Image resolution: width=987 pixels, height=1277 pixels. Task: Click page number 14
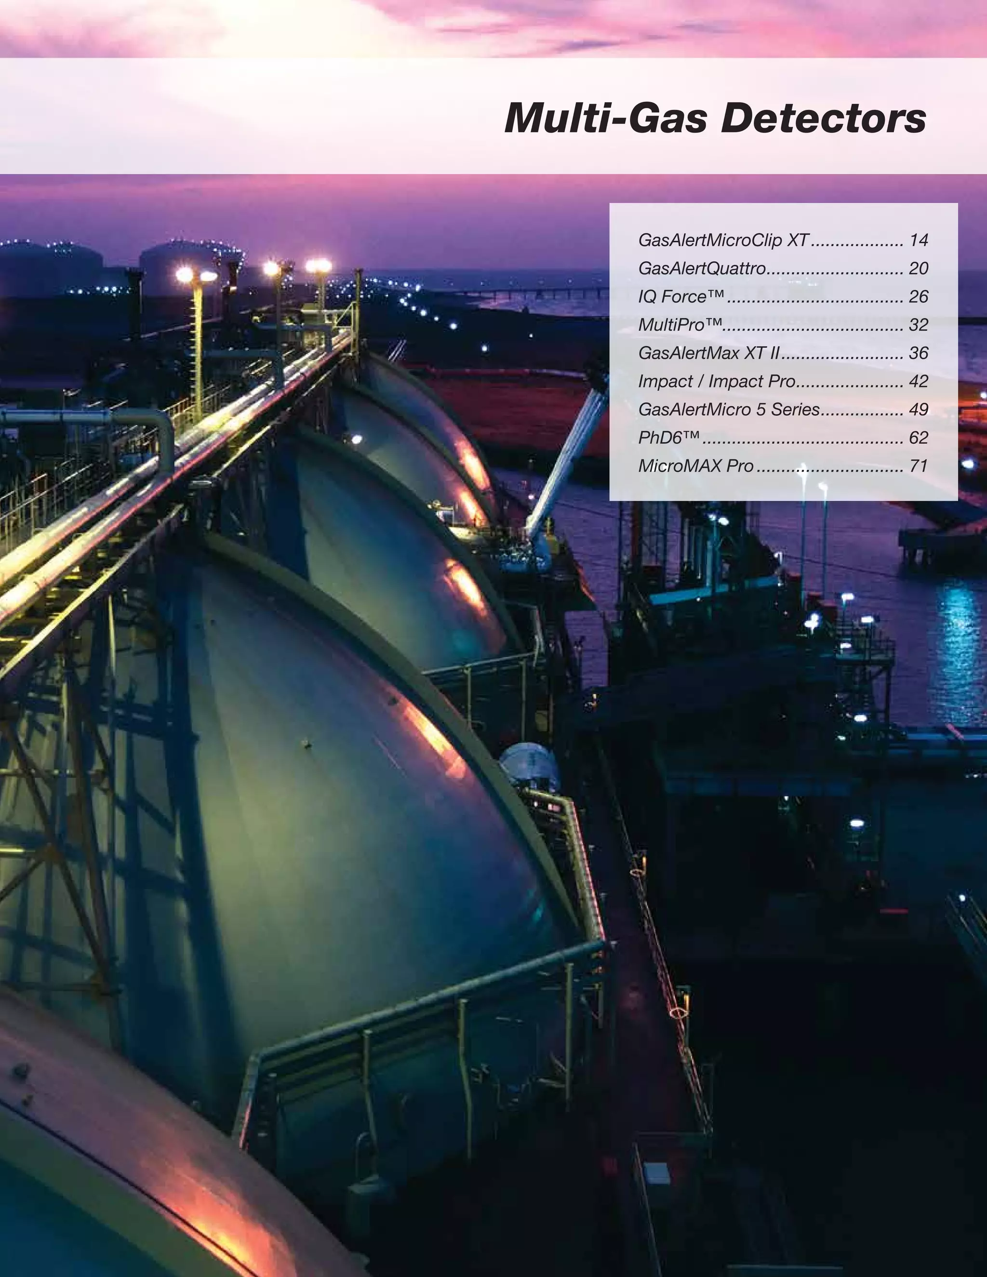pyautogui.click(x=919, y=240)
